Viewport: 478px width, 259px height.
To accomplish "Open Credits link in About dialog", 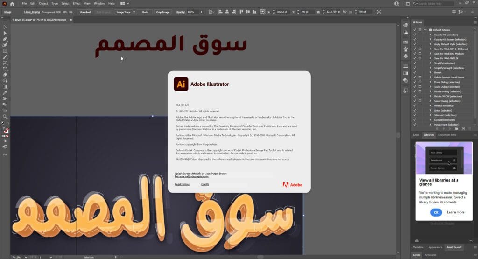I will click(x=205, y=184).
